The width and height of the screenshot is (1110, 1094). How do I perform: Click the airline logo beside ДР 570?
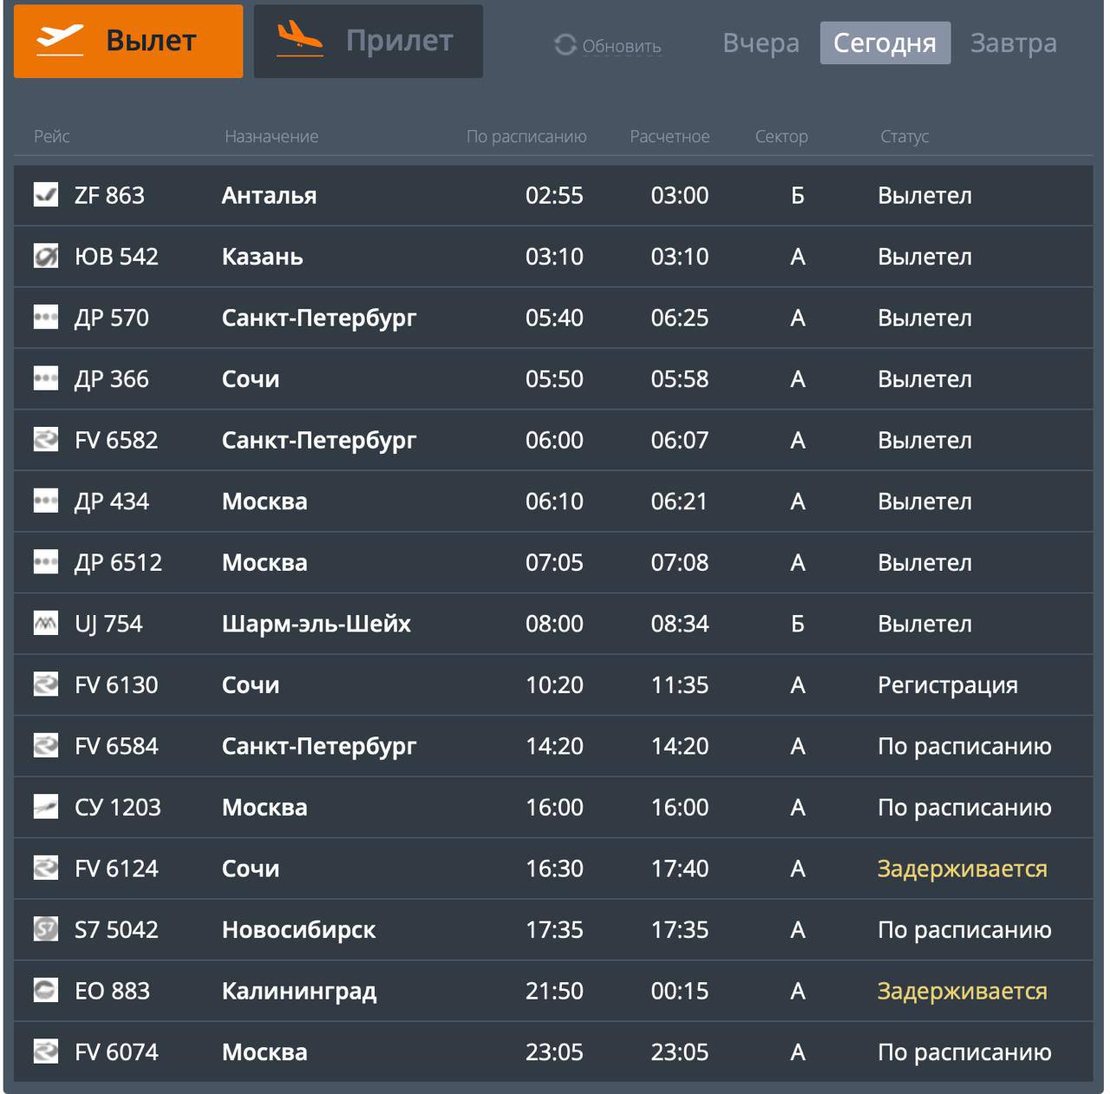tap(46, 318)
